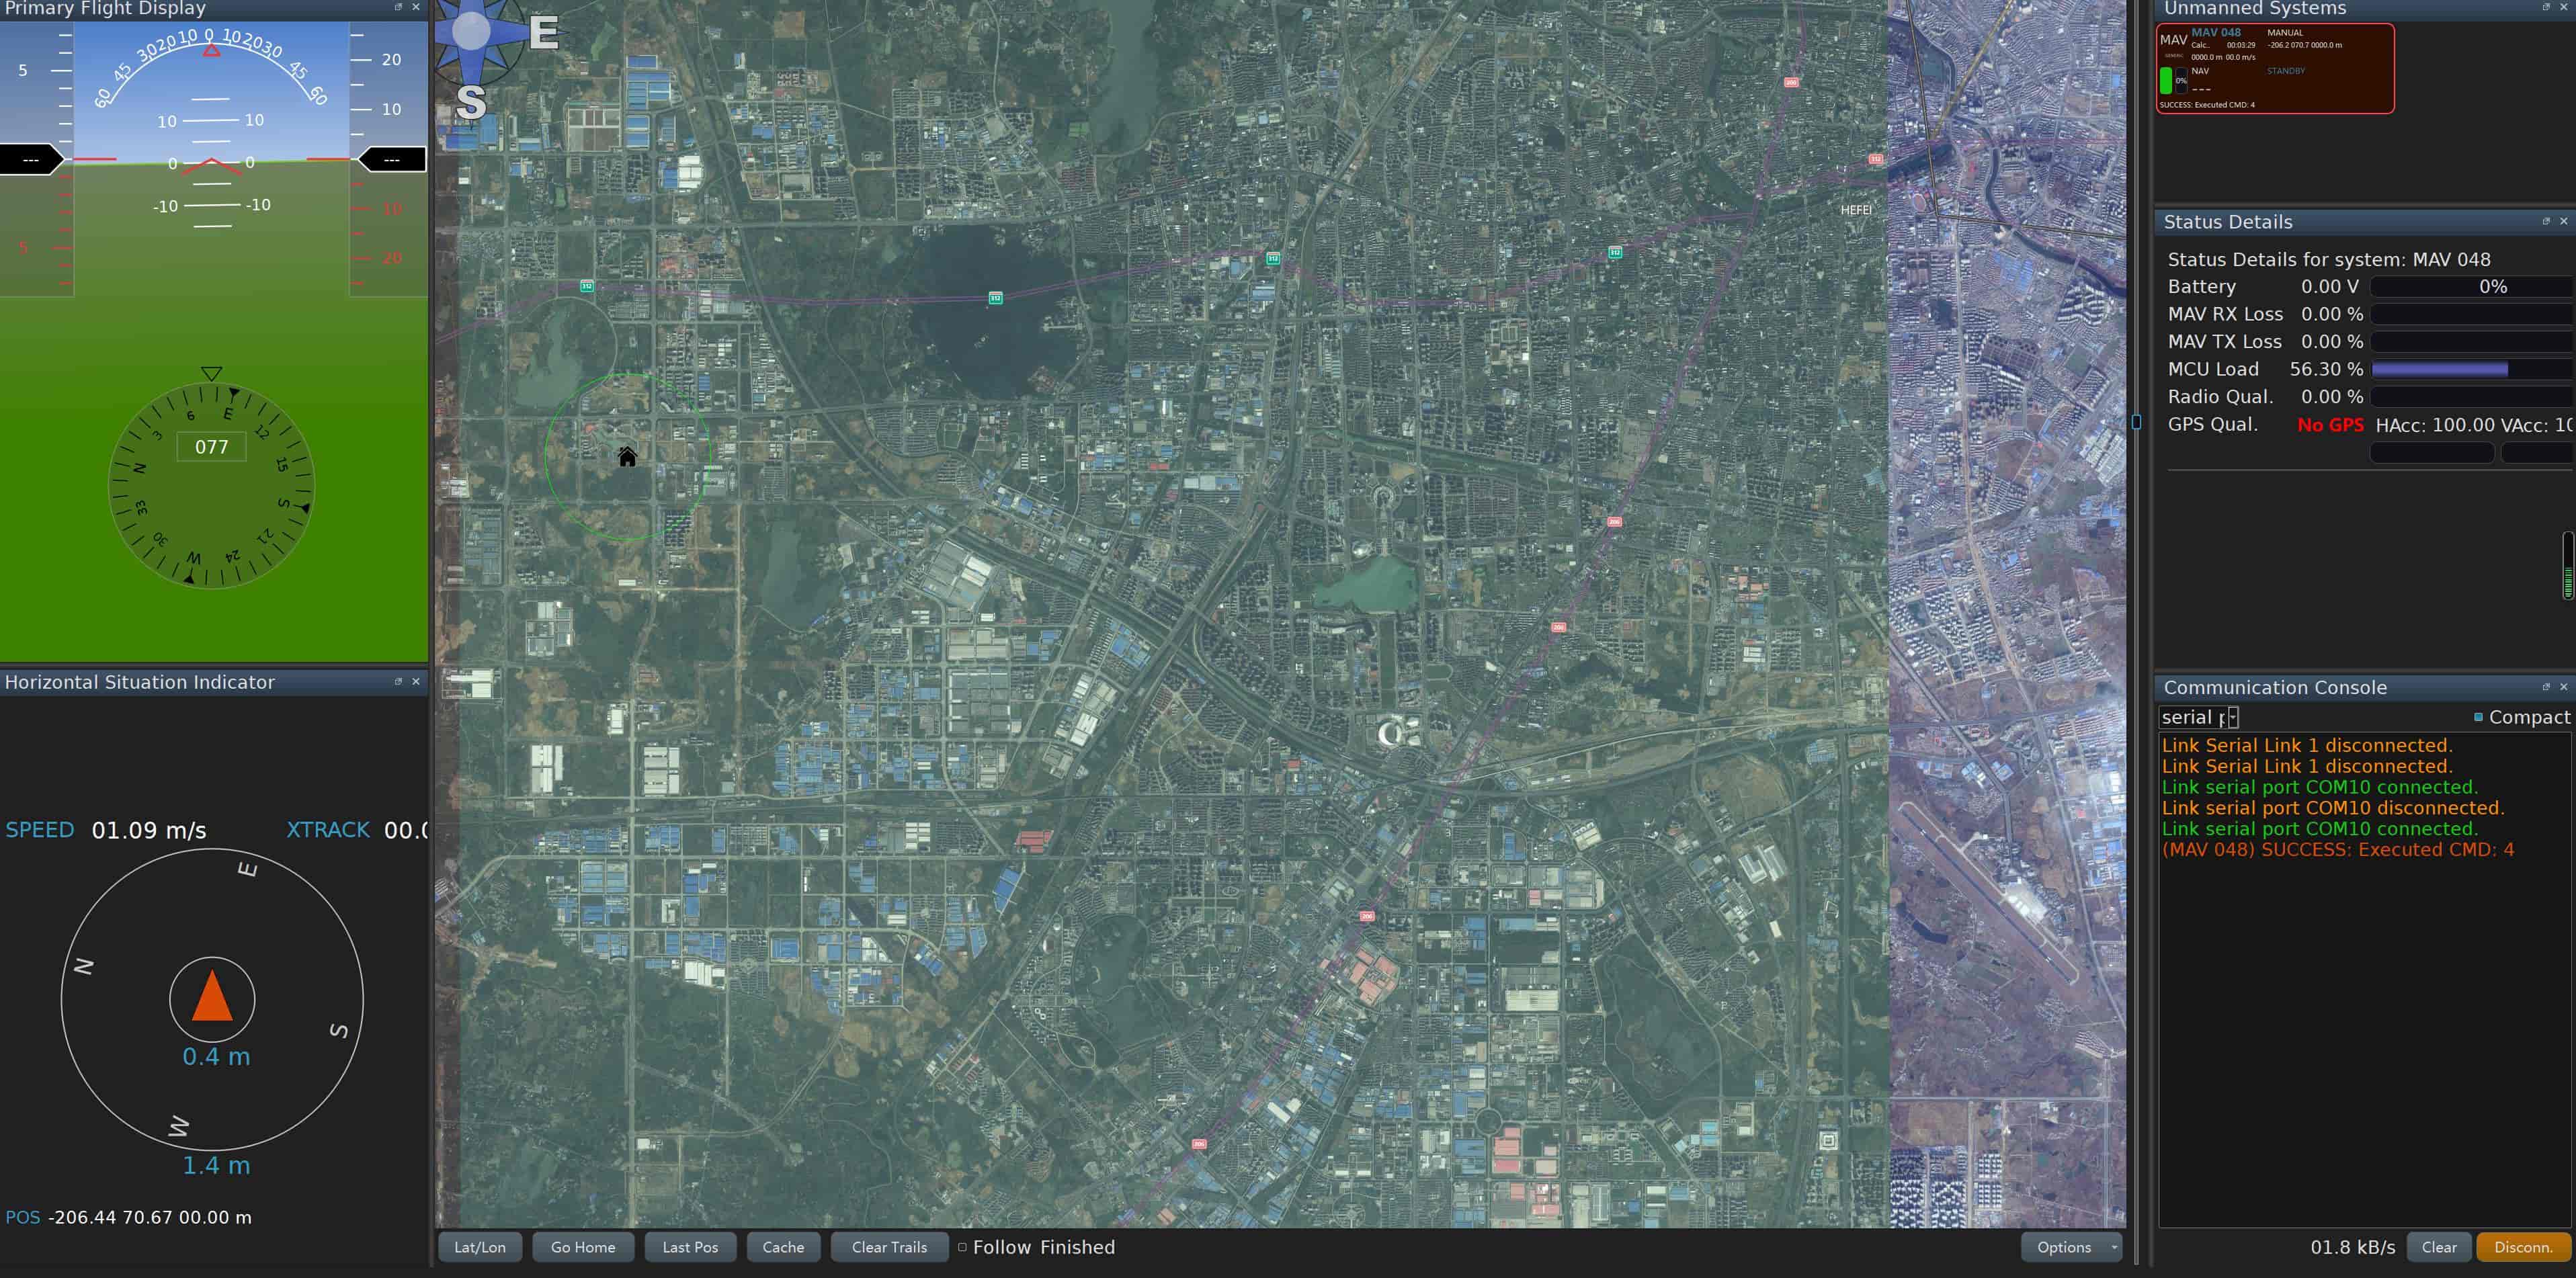Toggle the Compact console checkbox
The width and height of the screenshot is (2576, 1278).
[x=2478, y=717]
